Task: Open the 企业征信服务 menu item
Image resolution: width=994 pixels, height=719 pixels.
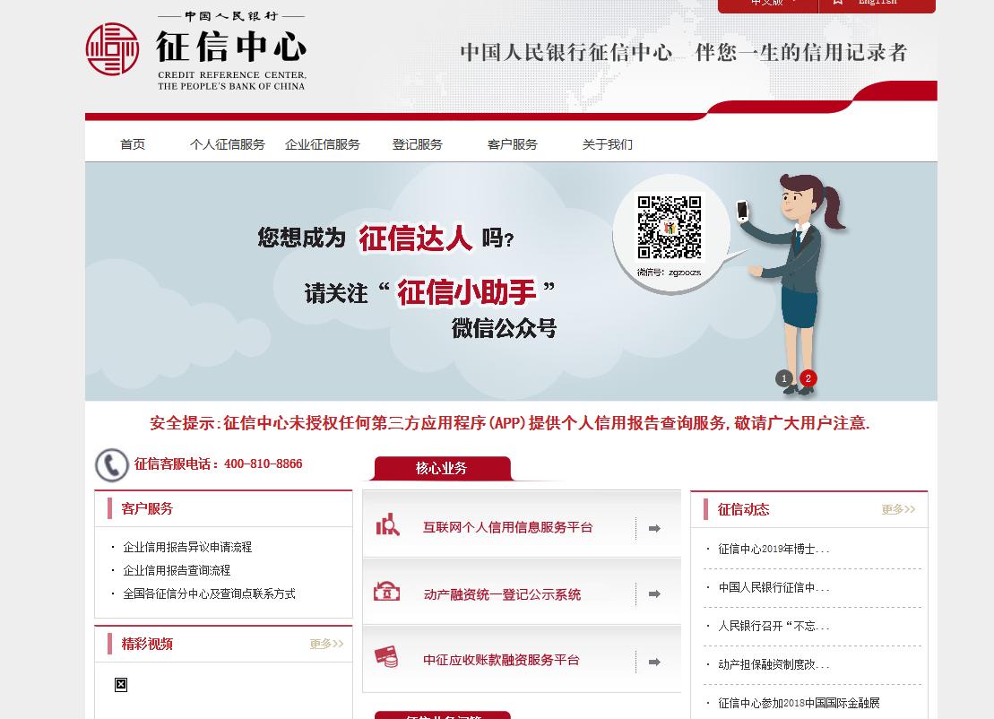Action: tap(322, 144)
